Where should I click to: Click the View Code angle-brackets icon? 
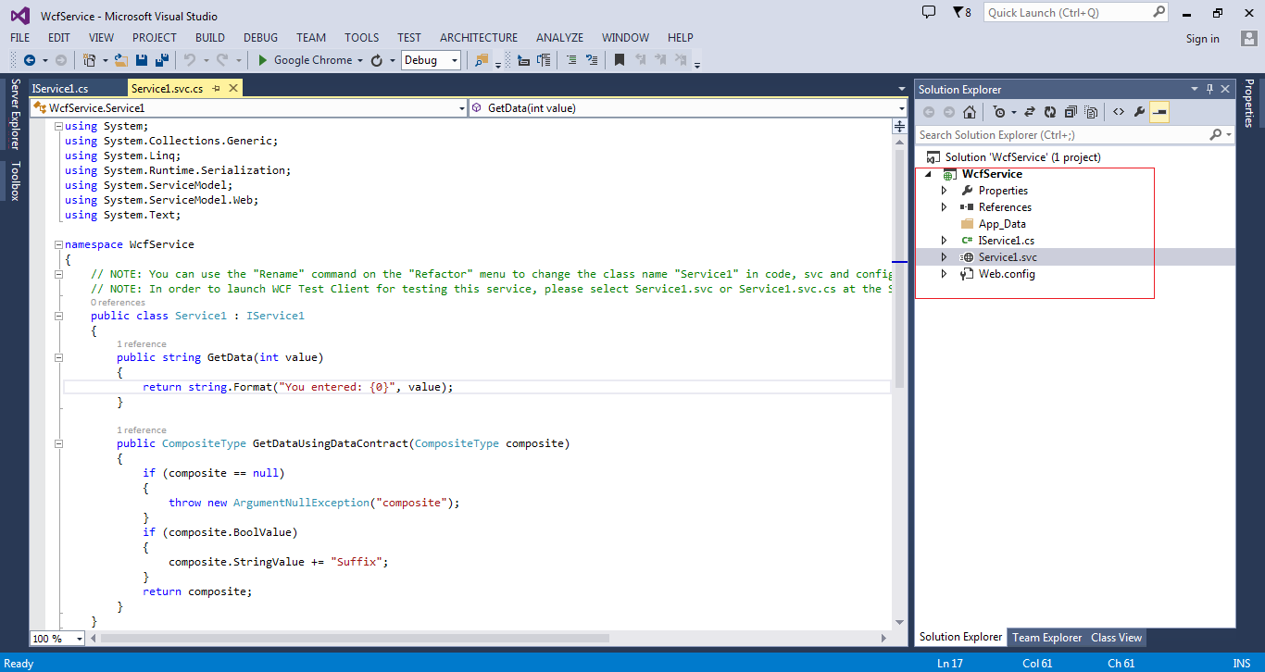pyautogui.click(x=1119, y=112)
